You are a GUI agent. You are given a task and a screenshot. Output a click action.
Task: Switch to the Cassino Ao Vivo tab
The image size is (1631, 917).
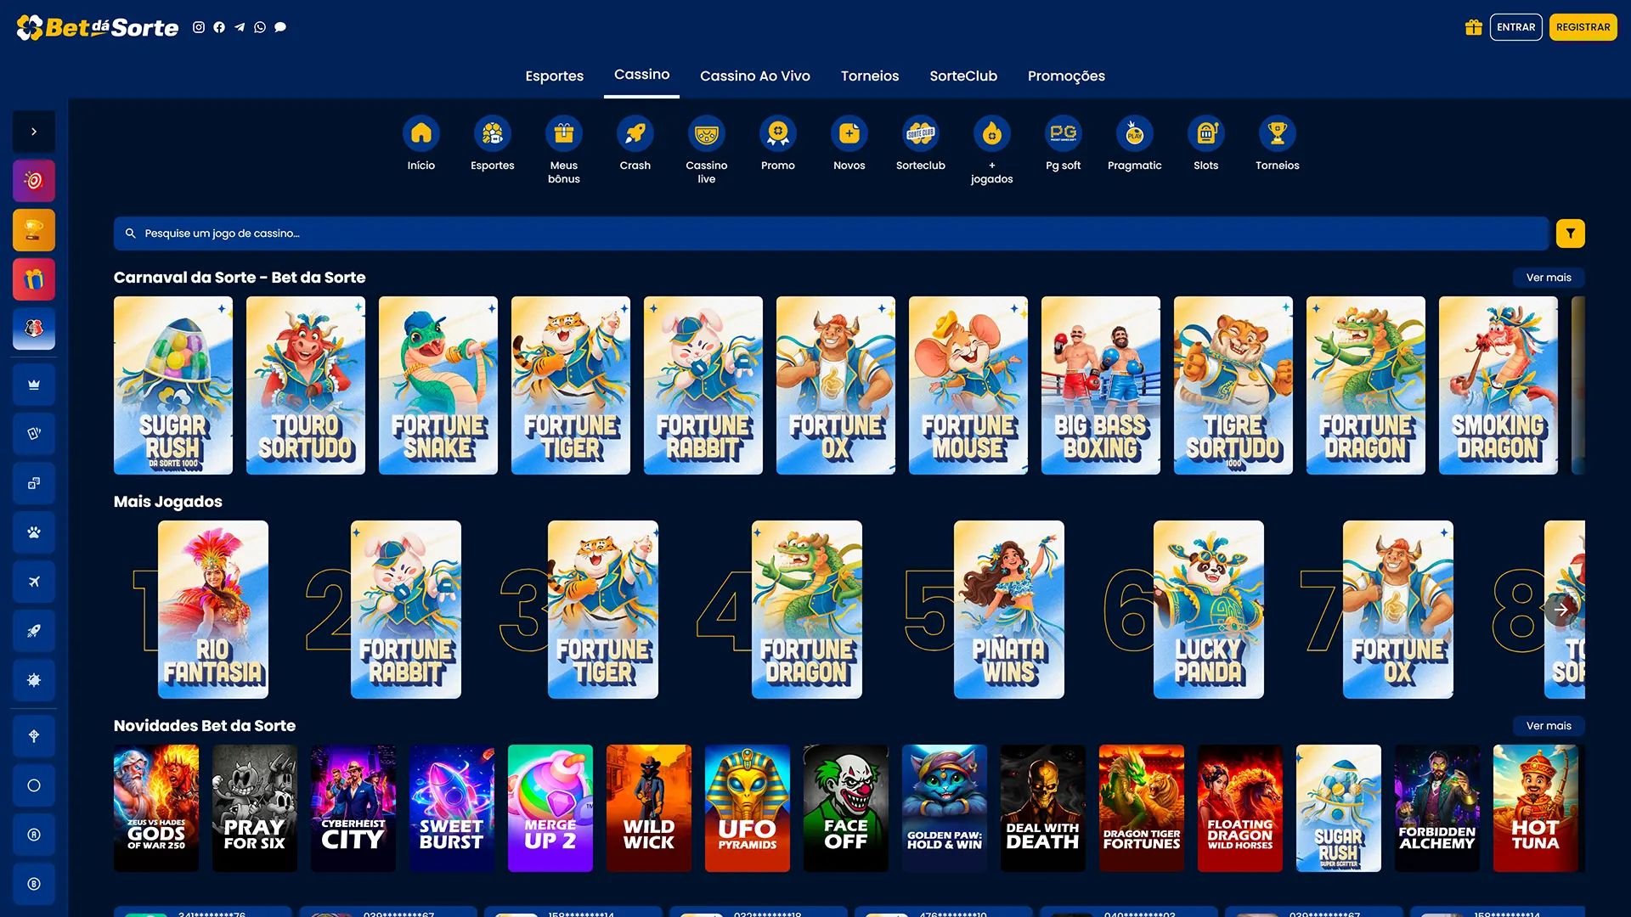click(755, 76)
